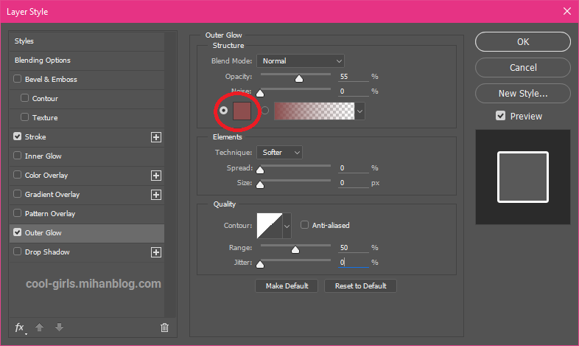
Task: Click the Opacity slider handle
Action: tap(299, 78)
